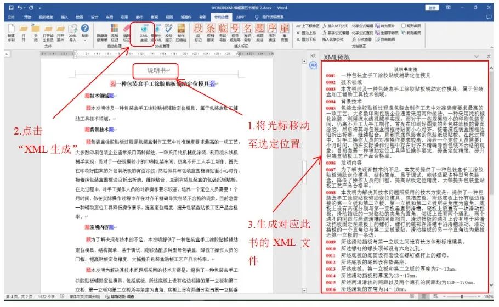Image resolution: width=499 pixels, height=307 pixels.
Task: Switch to the 插入 Insert tab
Action: coord(64,17)
